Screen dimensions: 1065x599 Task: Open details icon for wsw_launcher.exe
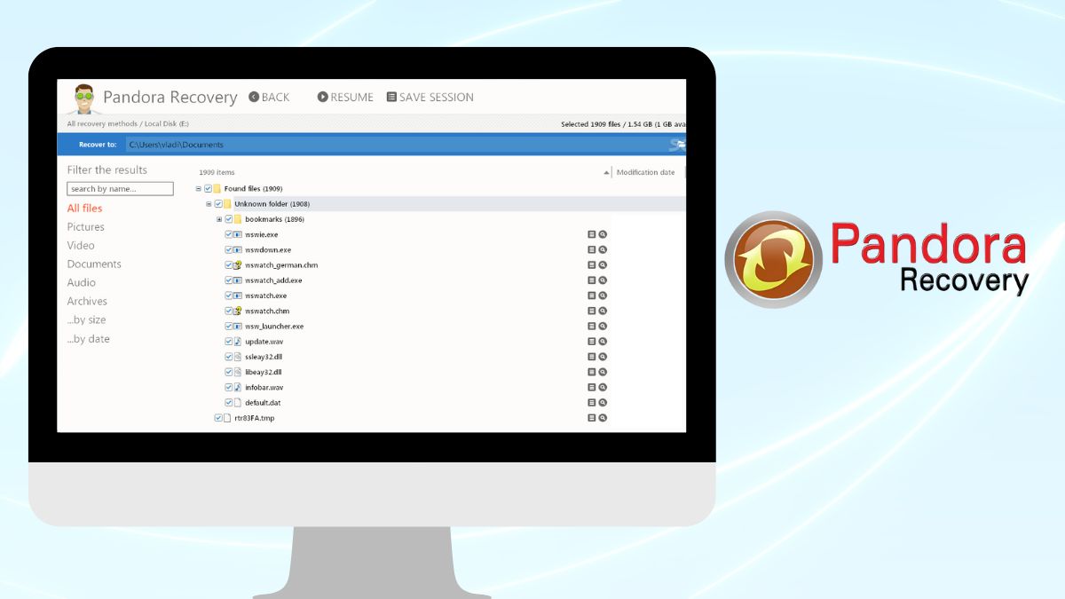pos(592,327)
